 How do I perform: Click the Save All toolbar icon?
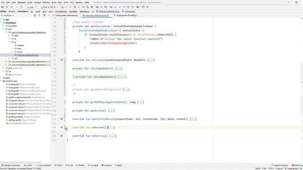point(2,7)
